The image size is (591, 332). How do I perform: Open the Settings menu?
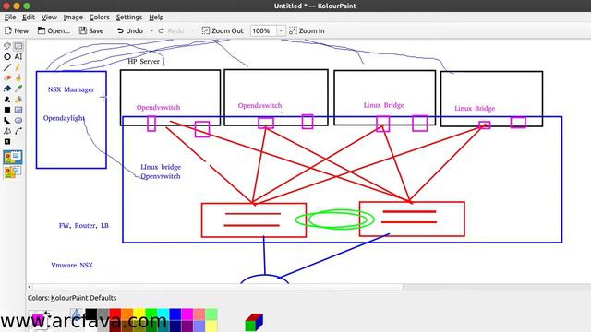click(x=129, y=17)
